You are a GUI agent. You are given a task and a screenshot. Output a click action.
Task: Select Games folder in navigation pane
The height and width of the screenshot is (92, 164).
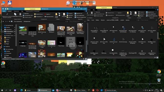(x=8, y=40)
